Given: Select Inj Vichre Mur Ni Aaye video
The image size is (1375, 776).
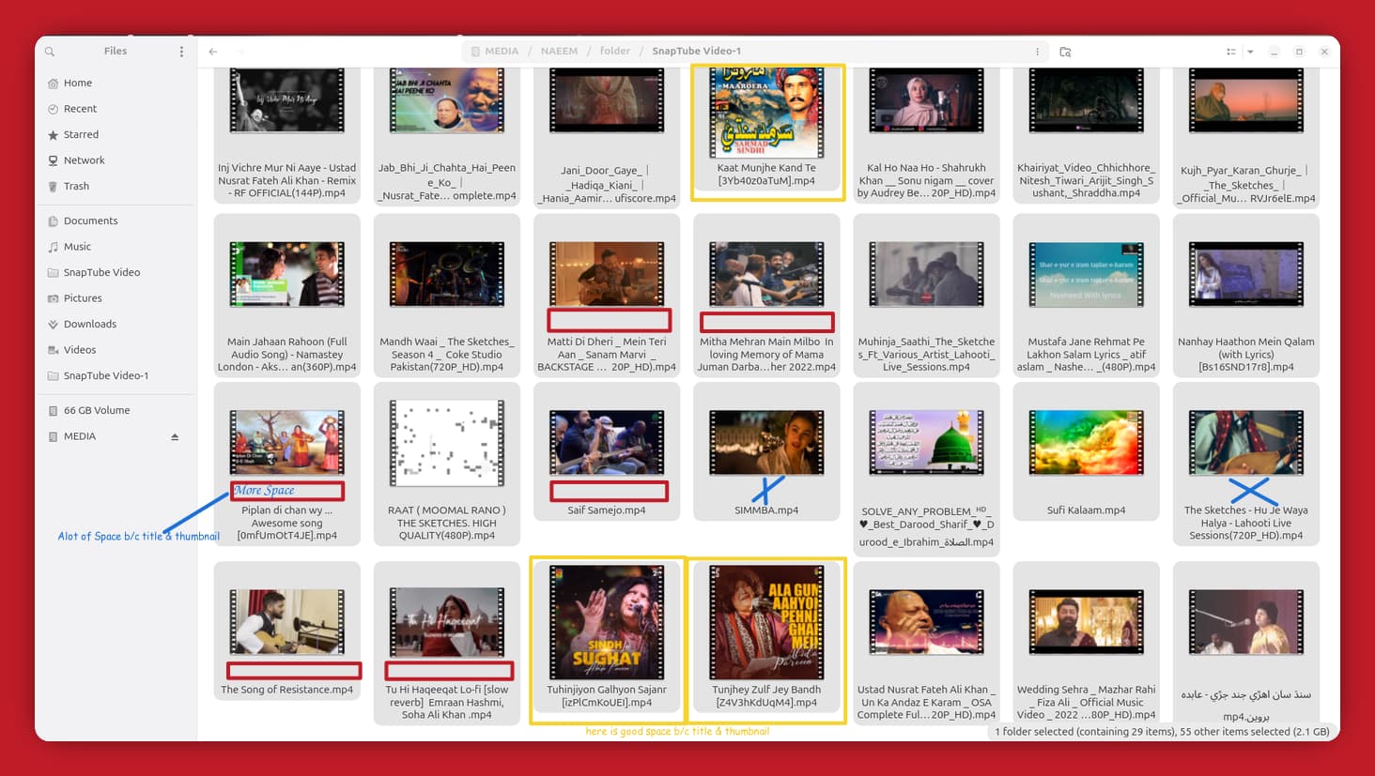Looking at the screenshot, I should [x=287, y=100].
